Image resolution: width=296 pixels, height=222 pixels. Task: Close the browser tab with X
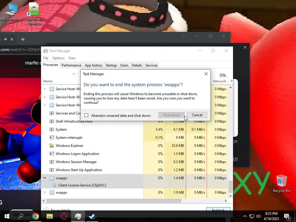coord(12,39)
